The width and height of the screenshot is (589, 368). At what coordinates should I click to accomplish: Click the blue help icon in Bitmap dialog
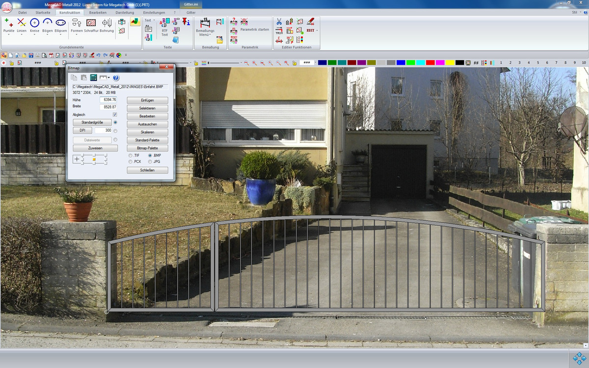tap(116, 78)
